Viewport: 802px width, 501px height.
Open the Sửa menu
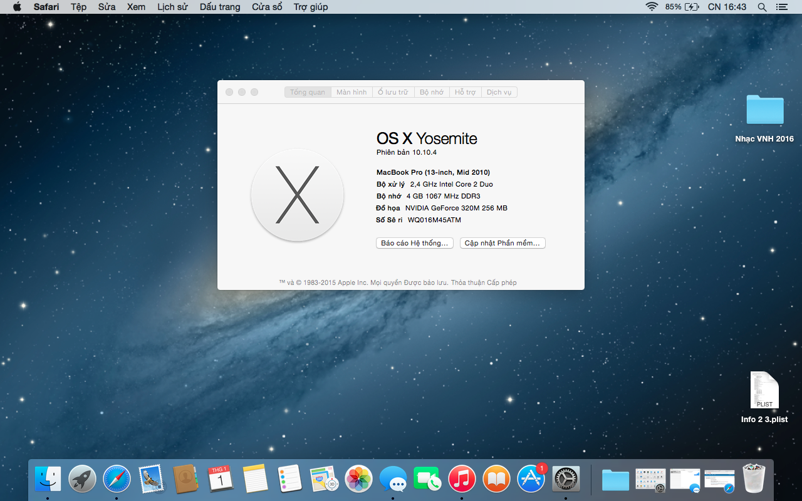(107, 7)
